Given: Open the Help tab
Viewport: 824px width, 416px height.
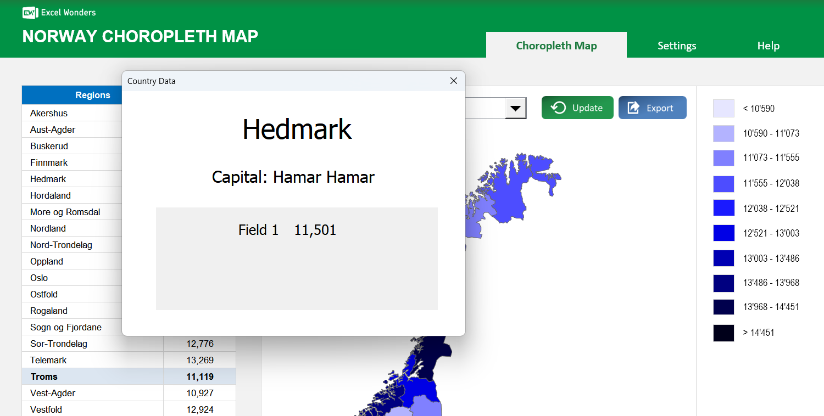Looking at the screenshot, I should click(x=767, y=46).
